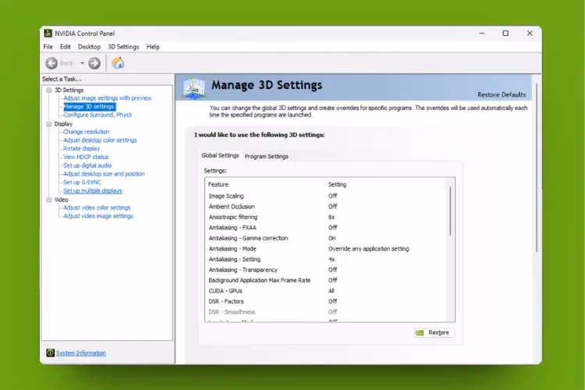Open Change resolution task

coord(86,132)
